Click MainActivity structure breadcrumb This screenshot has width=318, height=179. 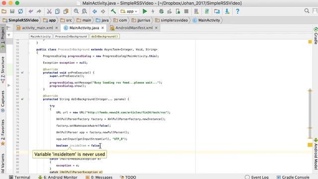(x=41, y=36)
